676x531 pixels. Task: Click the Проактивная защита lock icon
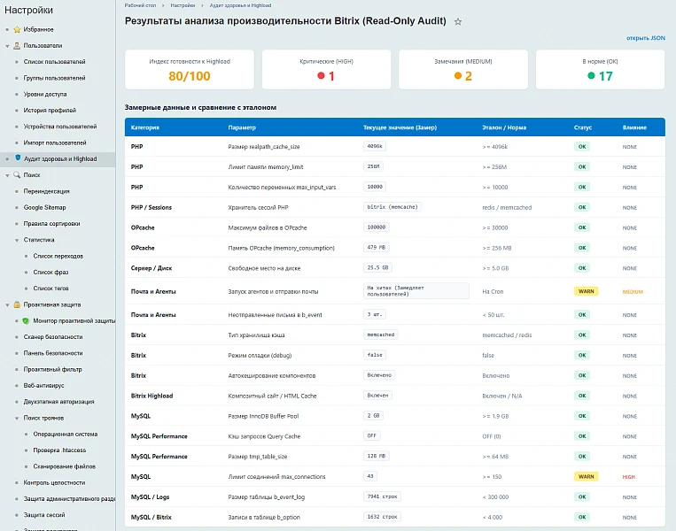17,304
